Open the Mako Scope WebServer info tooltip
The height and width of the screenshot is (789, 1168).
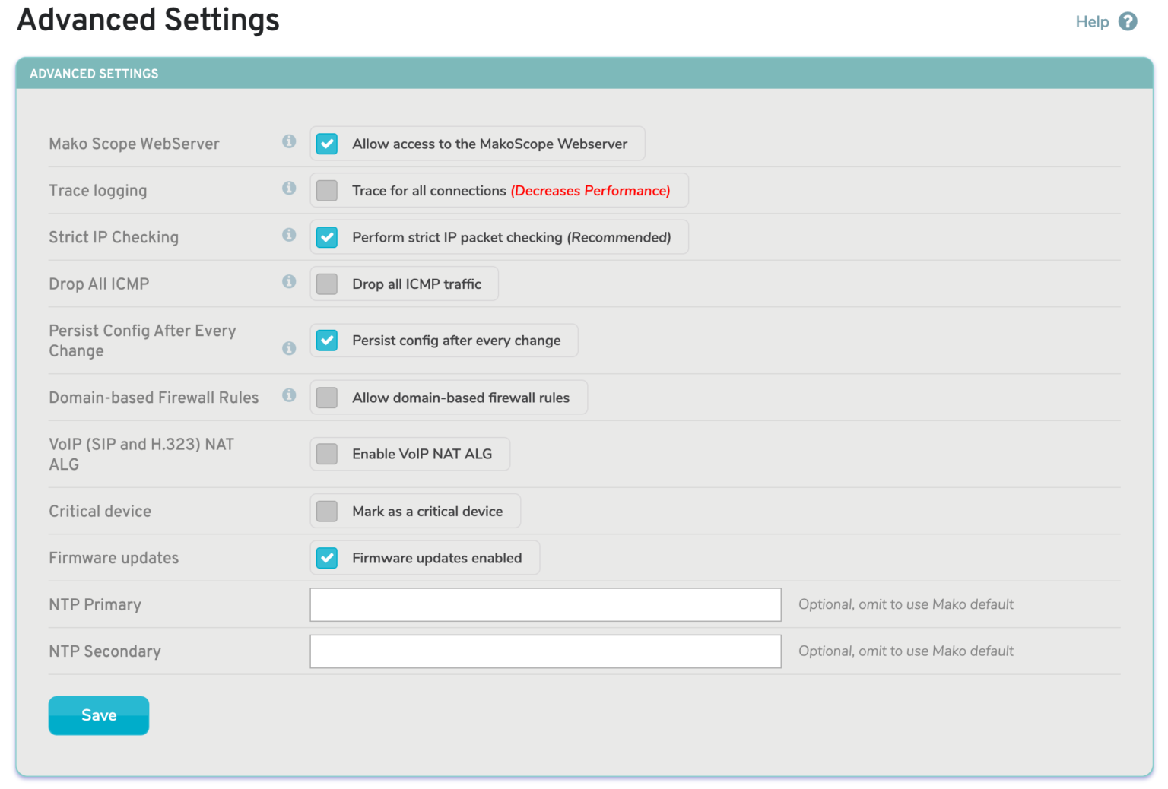point(289,141)
